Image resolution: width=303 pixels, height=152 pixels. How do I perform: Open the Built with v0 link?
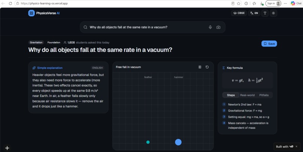(x=285, y=147)
